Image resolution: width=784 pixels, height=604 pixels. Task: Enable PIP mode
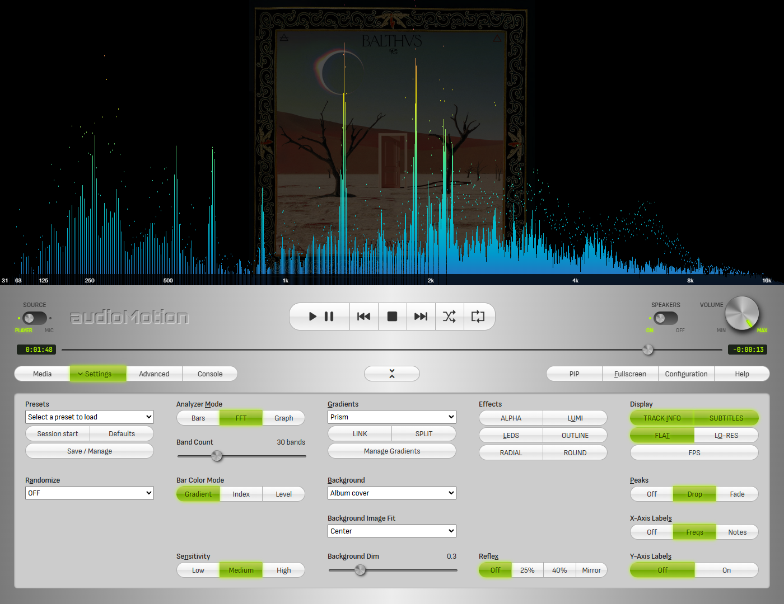[x=575, y=374]
